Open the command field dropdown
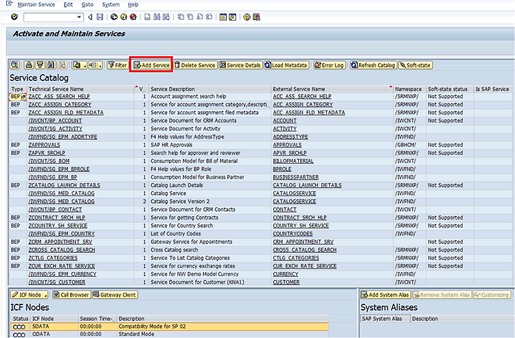515x338 pixels. point(80,16)
